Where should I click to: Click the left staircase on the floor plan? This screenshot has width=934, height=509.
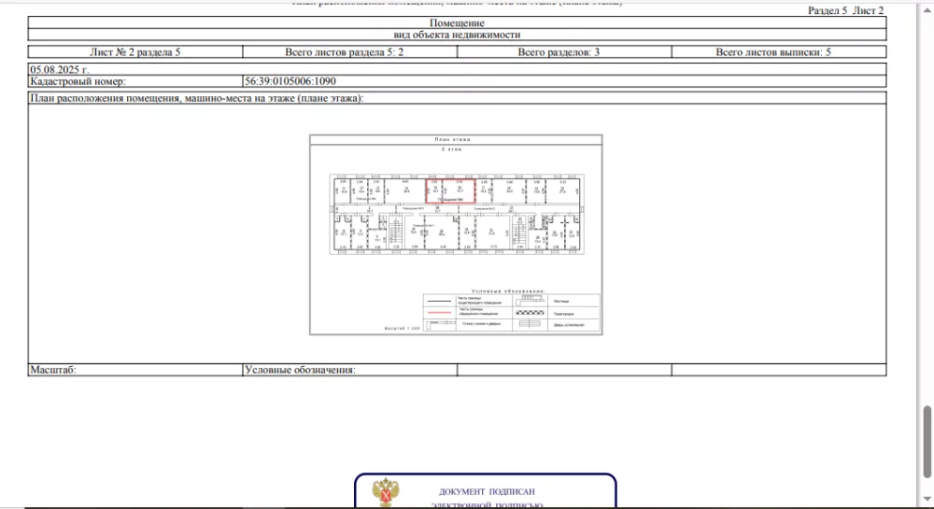click(394, 230)
